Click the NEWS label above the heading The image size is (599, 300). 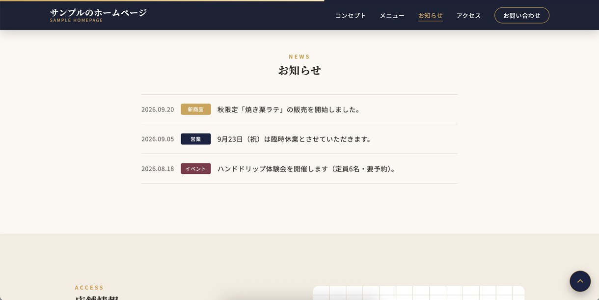299,56
